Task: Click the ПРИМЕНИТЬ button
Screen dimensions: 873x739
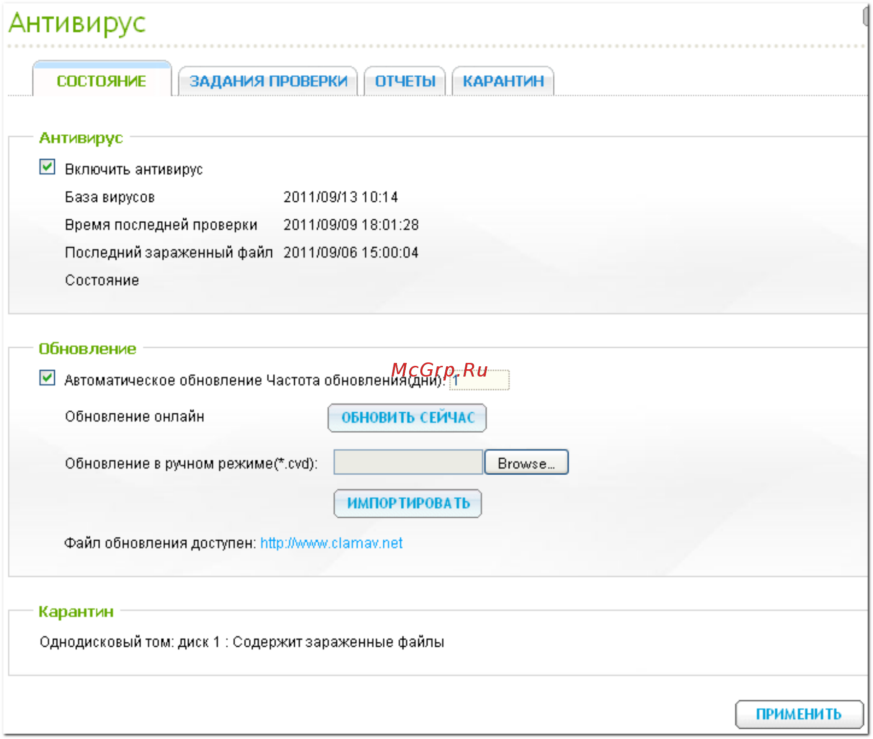Action: pos(799,714)
